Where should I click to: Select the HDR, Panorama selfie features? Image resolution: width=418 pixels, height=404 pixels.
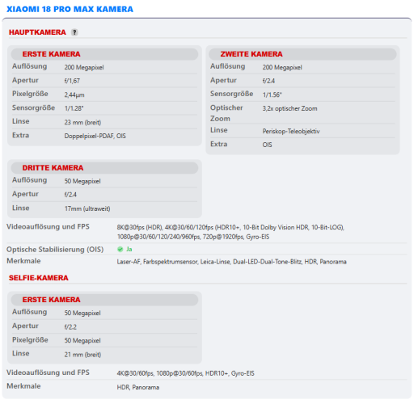click(x=137, y=387)
